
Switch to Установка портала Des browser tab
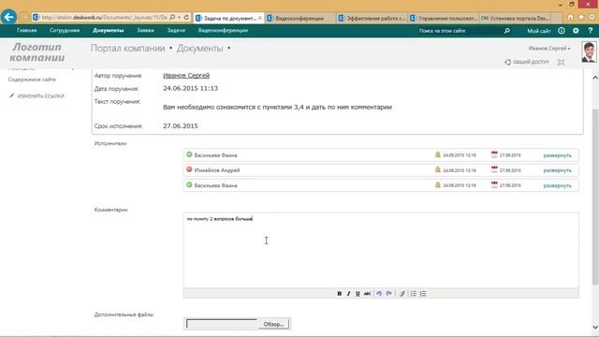point(515,19)
